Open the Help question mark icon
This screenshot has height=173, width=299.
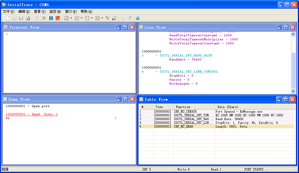[x=138, y=18]
